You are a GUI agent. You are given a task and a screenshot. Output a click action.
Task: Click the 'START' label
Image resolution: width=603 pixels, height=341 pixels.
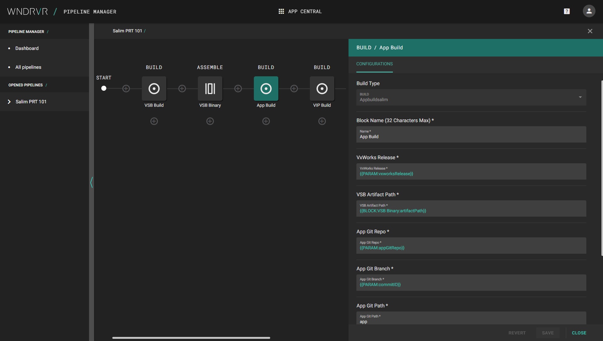click(x=104, y=78)
